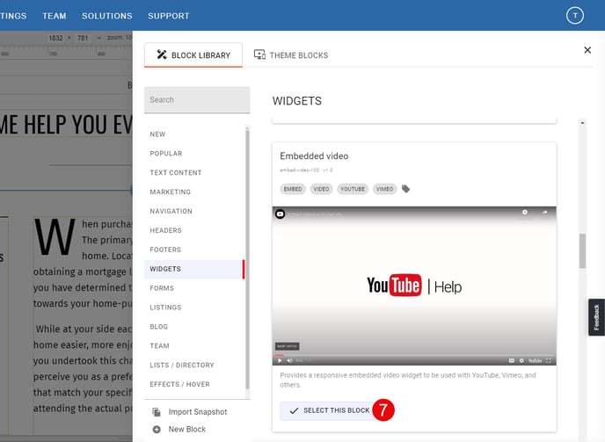The image size is (605, 442).
Task: Click the YouTube channel logo icon
Action: (x=281, y=214)
